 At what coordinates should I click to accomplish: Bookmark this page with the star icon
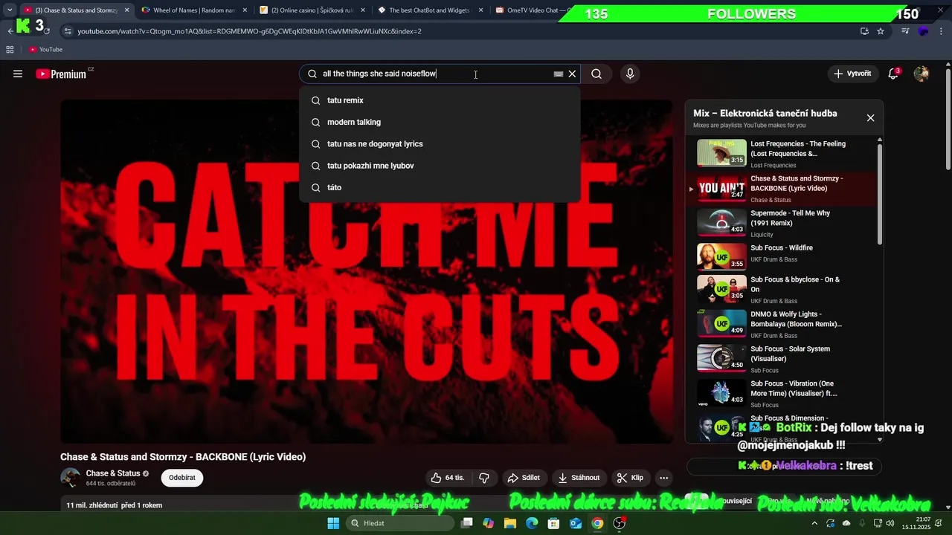[881, 31]
